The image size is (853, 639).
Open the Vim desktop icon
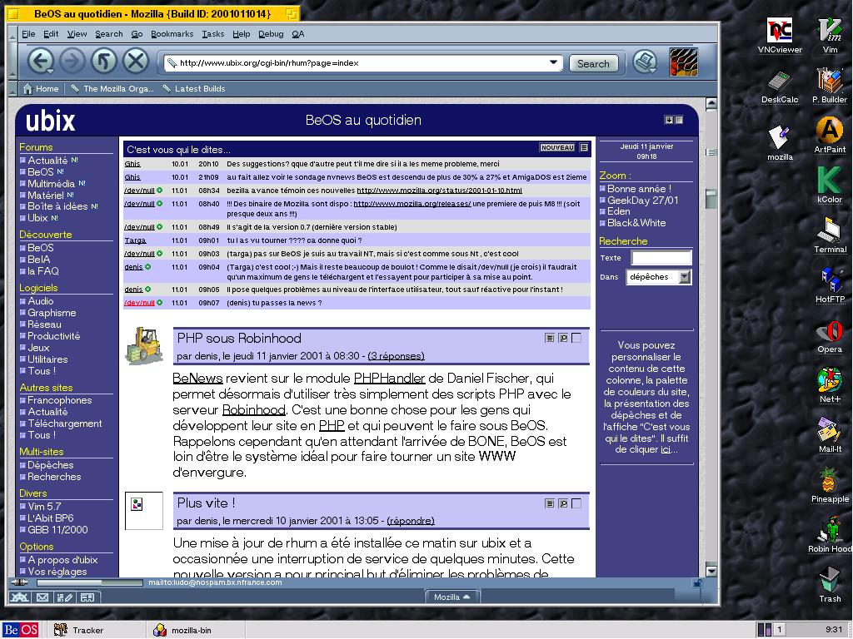coord(830,36)
